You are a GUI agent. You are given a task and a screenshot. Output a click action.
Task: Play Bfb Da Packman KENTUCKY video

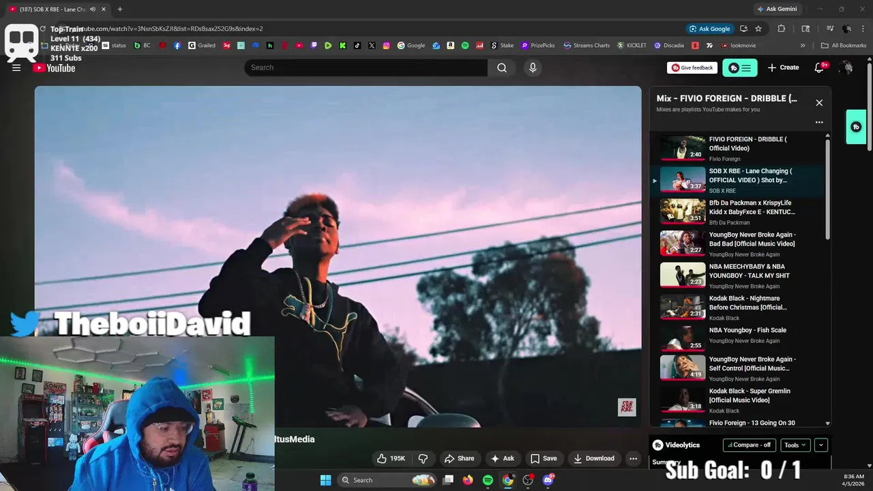pyautogui.click(x=737, y=212)
